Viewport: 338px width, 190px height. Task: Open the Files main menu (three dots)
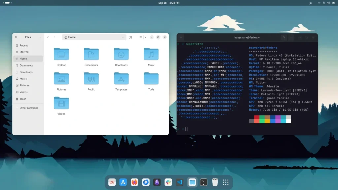click(40, 37)
